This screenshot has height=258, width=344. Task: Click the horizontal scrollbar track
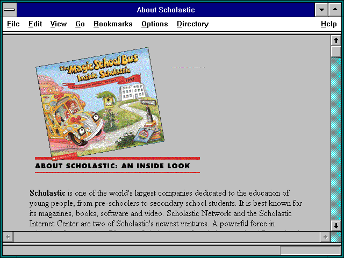coord(167,237)
